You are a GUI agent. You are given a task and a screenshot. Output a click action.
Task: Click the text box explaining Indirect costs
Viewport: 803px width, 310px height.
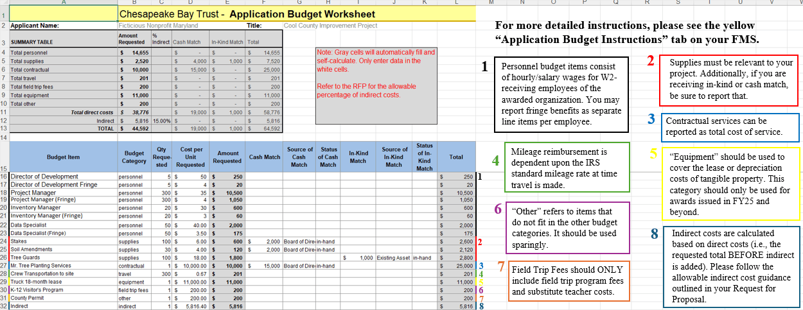click(x=732, y=266)
